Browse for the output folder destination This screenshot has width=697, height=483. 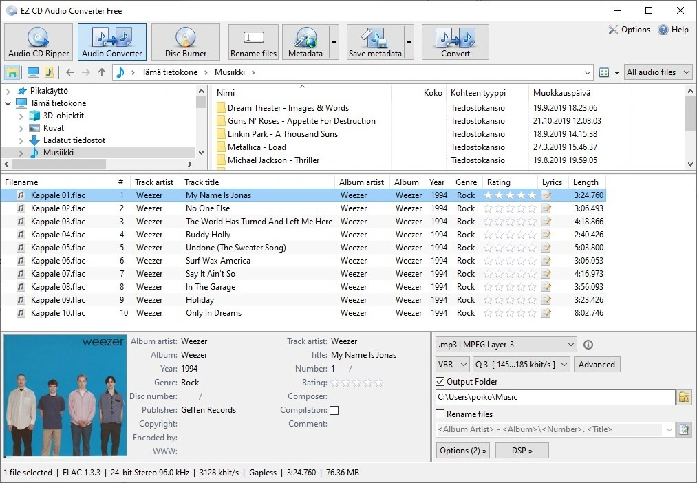(685, 397)
